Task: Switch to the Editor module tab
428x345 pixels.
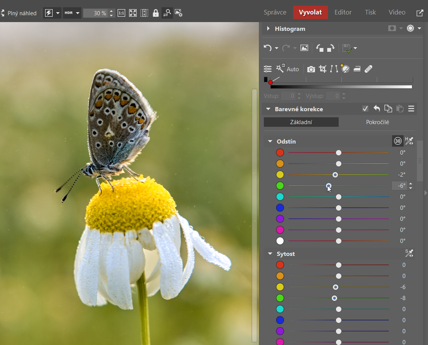Action: [343, 12]
